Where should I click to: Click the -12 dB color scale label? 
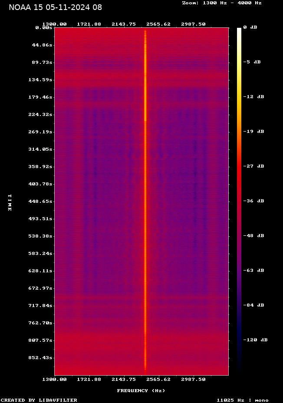253,97
